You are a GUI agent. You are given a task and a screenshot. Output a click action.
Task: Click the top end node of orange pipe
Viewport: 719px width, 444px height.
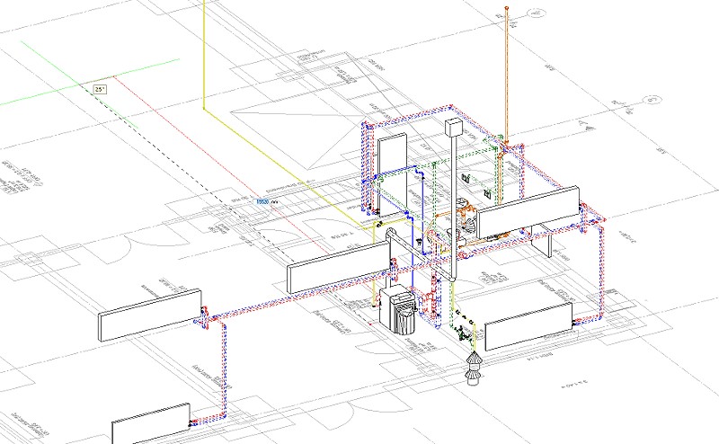pos(507,8)
